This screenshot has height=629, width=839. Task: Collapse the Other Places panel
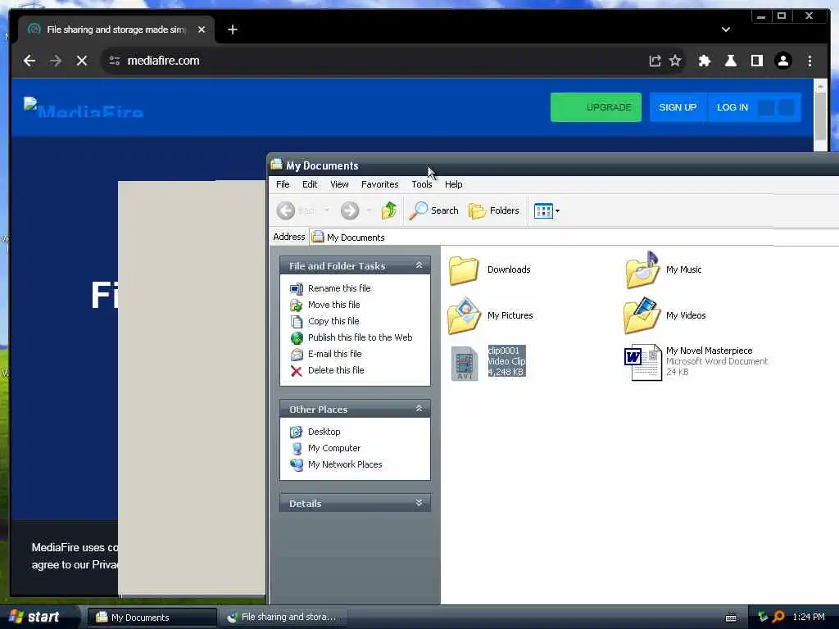click(419, 409)
